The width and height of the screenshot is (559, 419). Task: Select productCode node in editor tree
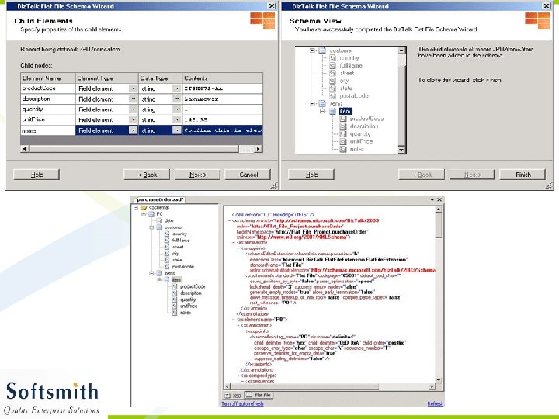(193, 286)
